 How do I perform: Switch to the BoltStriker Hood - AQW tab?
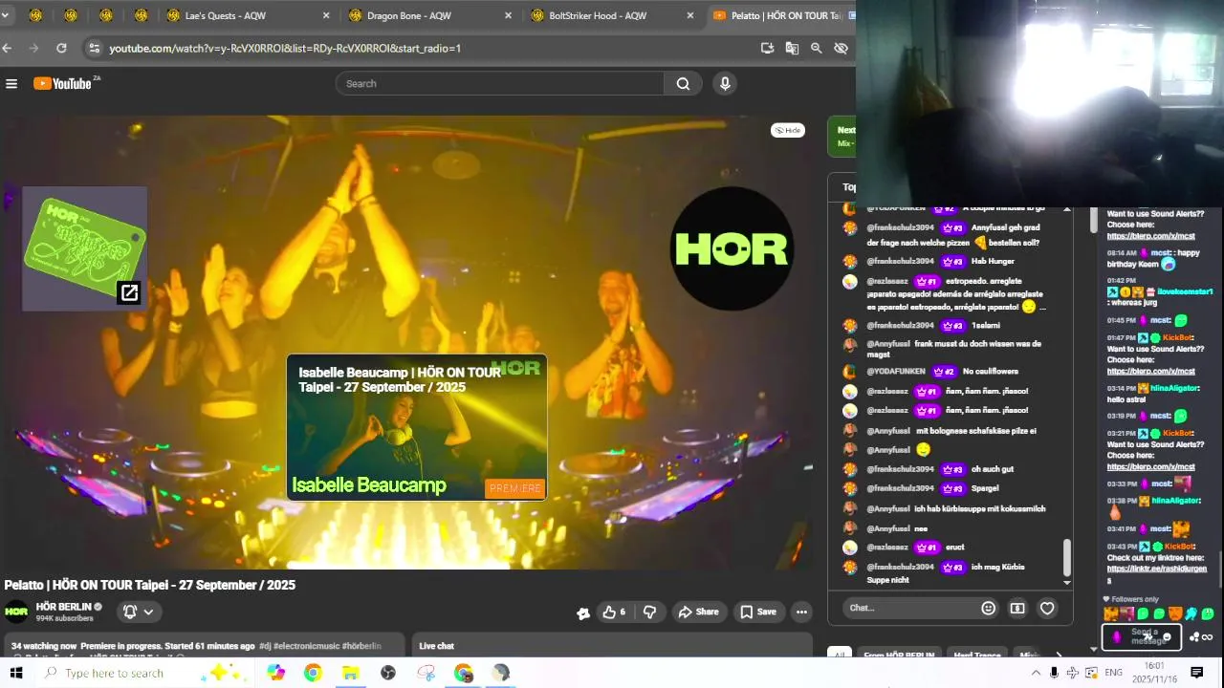coord(612,15)
